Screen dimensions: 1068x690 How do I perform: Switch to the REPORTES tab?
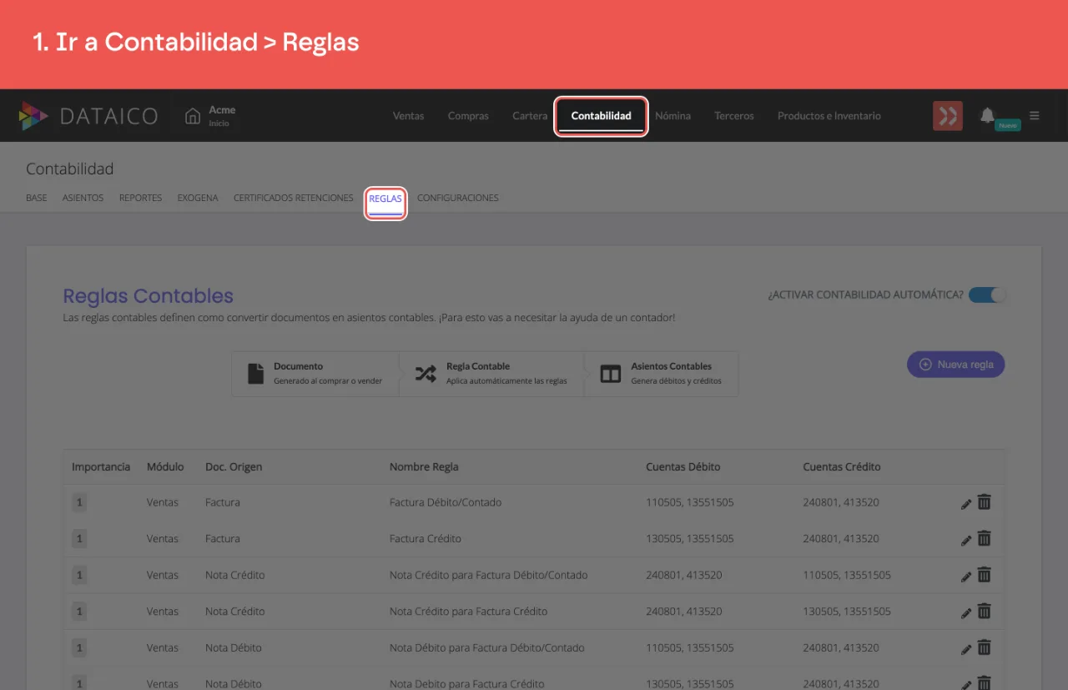coord(140,199)
